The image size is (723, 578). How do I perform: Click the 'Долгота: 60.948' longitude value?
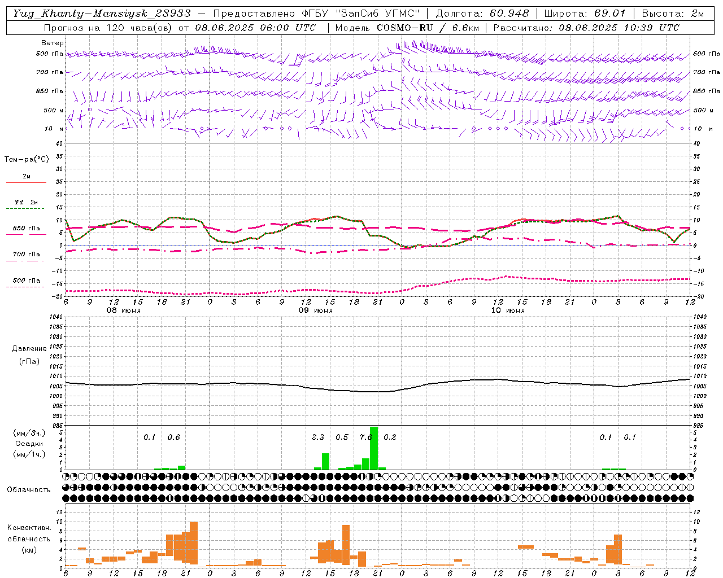pos(482,14)
